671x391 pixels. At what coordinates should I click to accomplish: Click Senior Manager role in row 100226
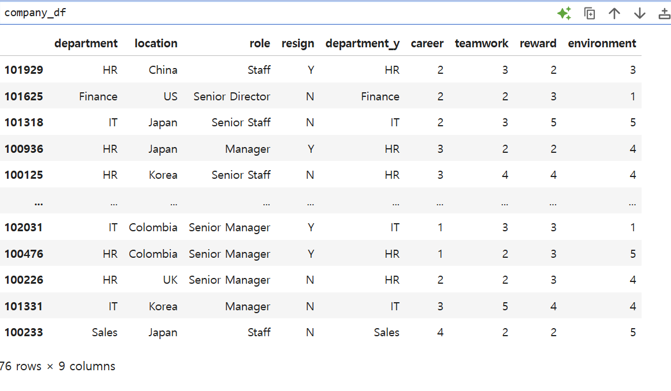pyautogui.click(x=229, y=280)
